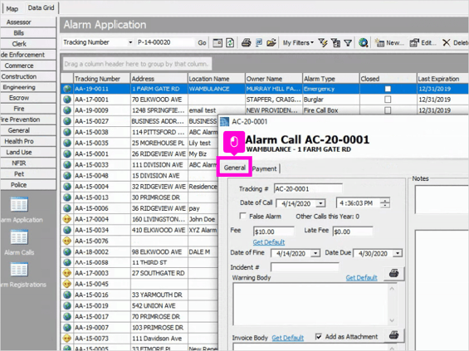Open the Date Due calendar dropdown
This screenshot has height=351, width=469.
[398, 253]
